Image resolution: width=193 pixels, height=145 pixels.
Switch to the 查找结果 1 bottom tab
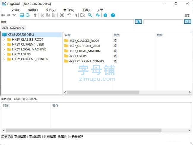(21, 136)
